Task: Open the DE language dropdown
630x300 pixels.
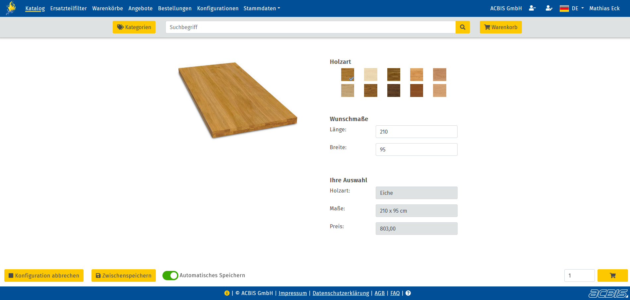Action: tap(571, 8)
